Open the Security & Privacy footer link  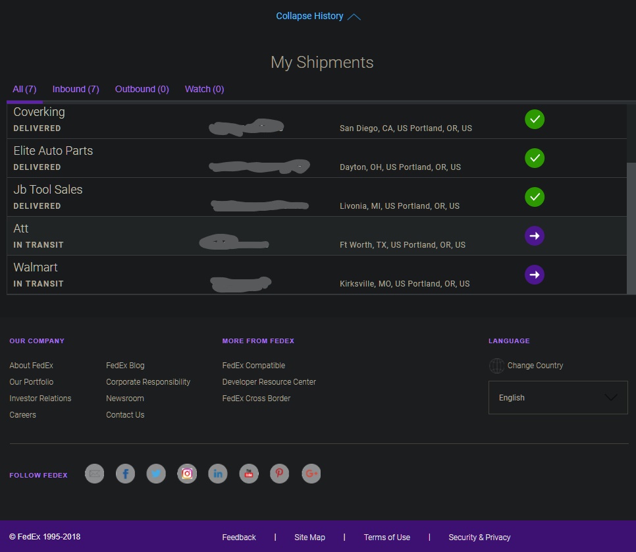click(x=479, y=538)
